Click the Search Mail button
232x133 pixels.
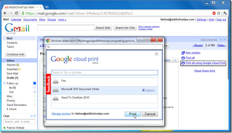tap(103, 28)
